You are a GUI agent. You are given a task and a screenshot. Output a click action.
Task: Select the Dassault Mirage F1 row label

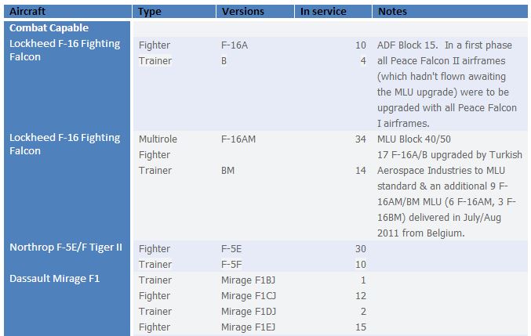coord(55,279)
